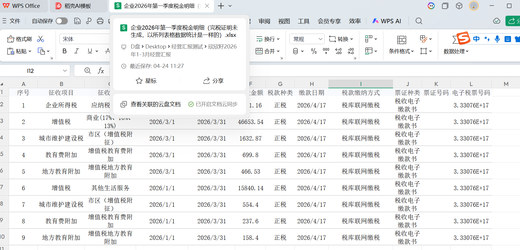The width and height of the screenshot is (520, 250).
Task: Click the Sogou punctuation mode icon
Action: [487, 39]
